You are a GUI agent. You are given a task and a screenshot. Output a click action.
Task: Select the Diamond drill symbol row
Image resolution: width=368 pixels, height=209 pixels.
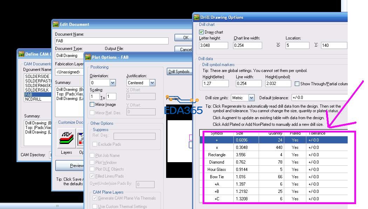(274, 162)
